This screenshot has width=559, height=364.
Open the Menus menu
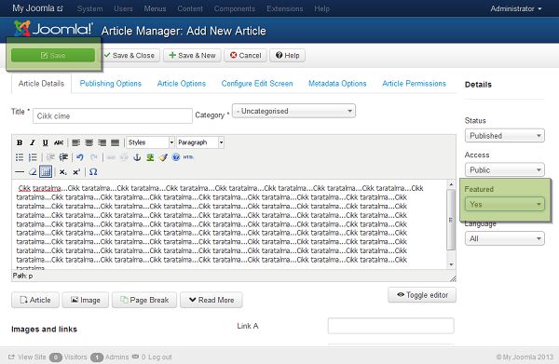pyautogui.click(x=155, y=8)
